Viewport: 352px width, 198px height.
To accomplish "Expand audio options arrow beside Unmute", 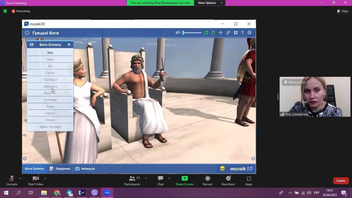I will [x=20, y=178].
